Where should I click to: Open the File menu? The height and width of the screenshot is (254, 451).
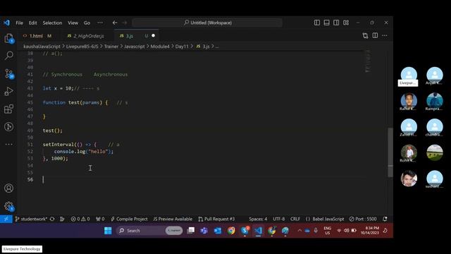tap(19, 23)
